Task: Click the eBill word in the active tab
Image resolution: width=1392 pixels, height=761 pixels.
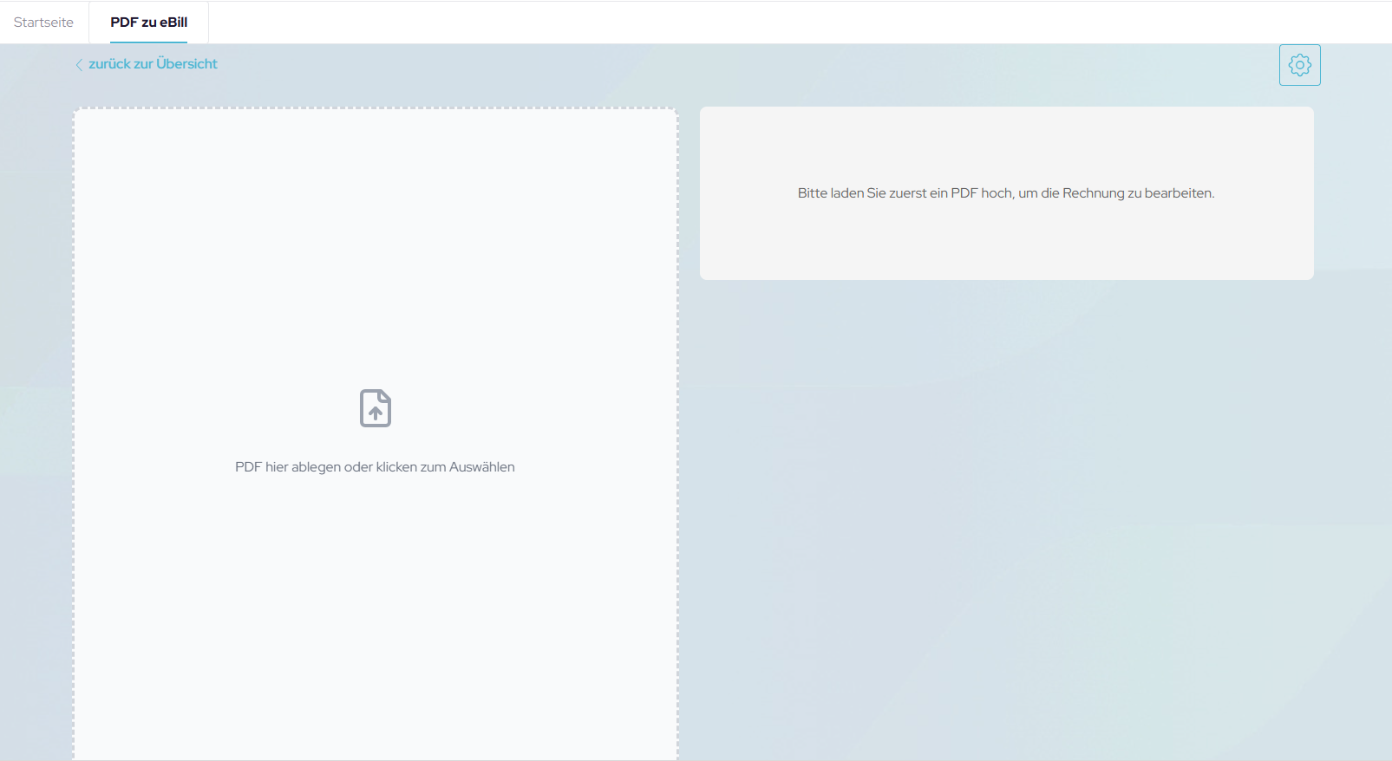Action: click(x=173, y=23)
